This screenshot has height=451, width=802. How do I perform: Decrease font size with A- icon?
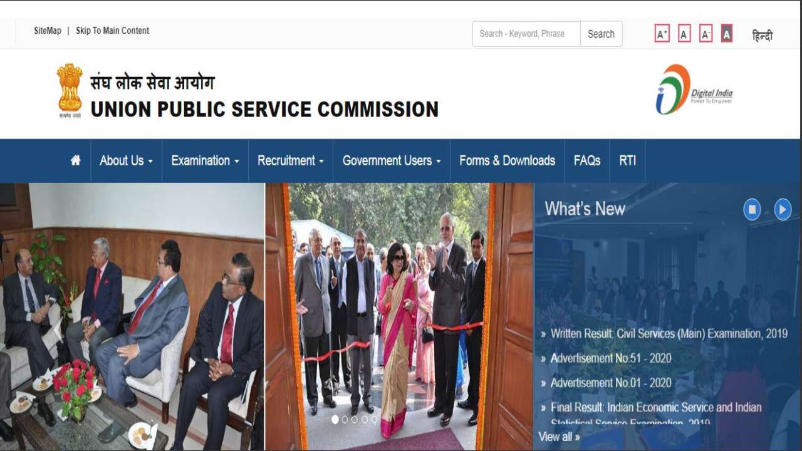tap(706, 34)
